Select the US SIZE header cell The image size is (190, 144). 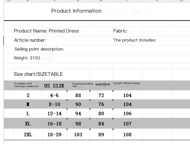click(x=54, y=86)
